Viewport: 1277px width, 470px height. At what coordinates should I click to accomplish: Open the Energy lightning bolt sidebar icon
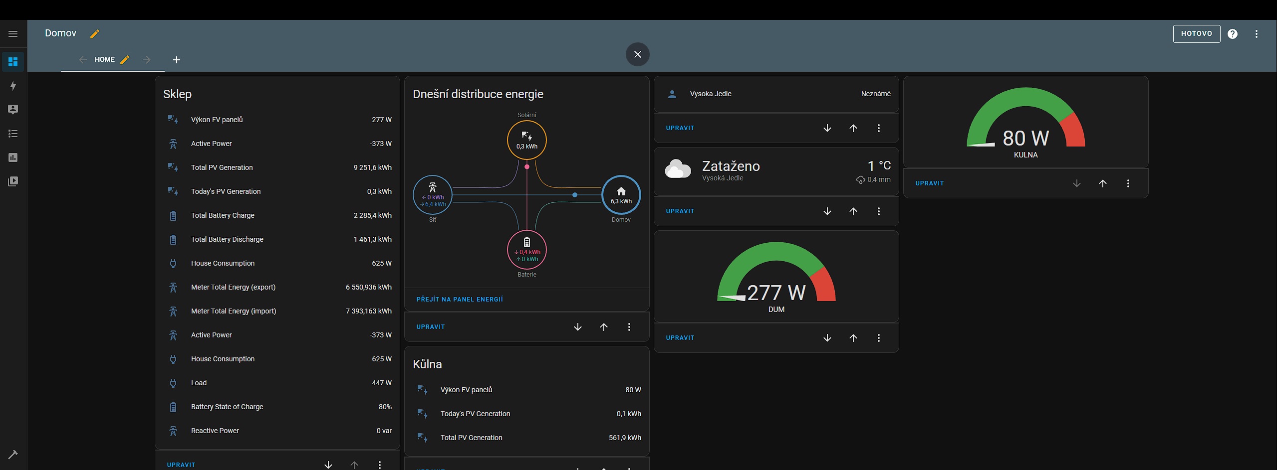(x=13, y=86)
